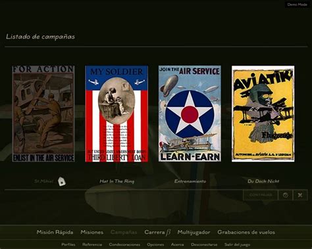This screenshot has height=249, width=312.
Task: Click Desconectarse to log out
Action: click(204, 244)
